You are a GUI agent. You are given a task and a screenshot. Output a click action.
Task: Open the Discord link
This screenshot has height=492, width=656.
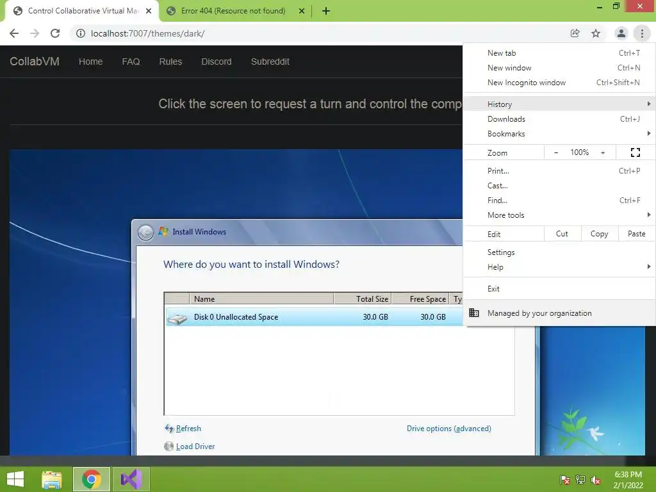pos(217,61)
